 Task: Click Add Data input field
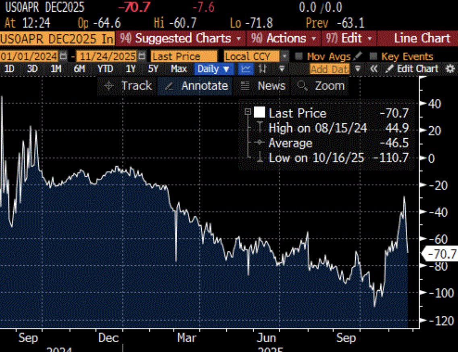point(330,69)
